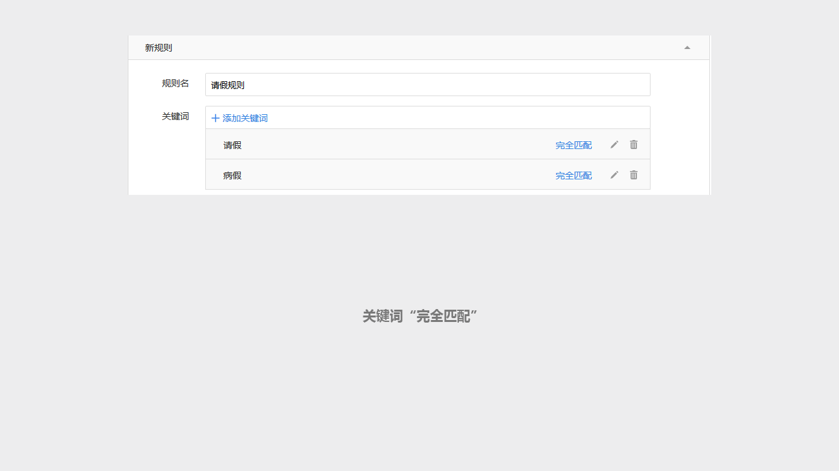Delete the 请假 keyword with trash icon
Viewport: 839px width, 471px height.
click(x=634, y=145)
